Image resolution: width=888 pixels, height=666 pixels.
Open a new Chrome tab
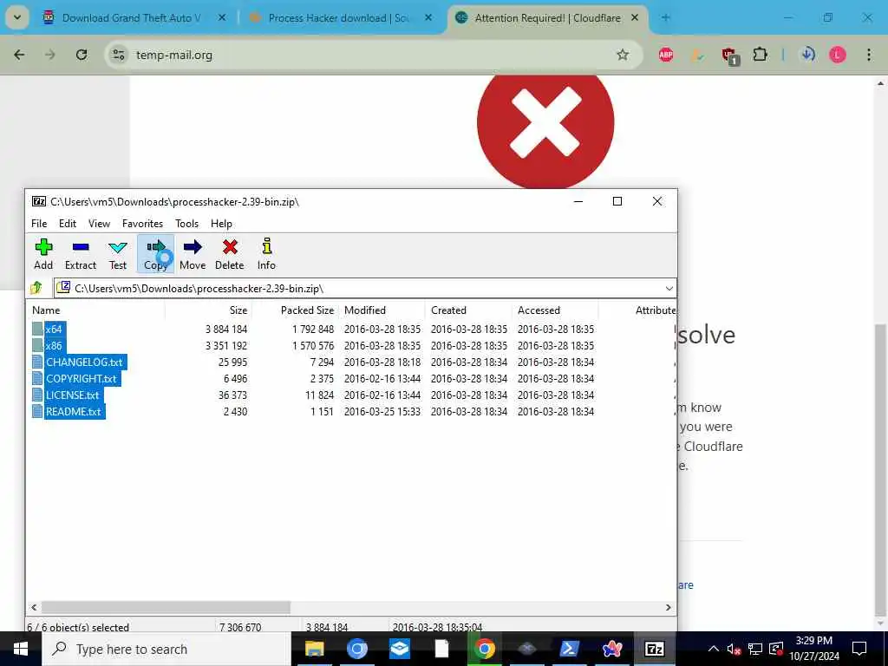(x=665, y=18)
